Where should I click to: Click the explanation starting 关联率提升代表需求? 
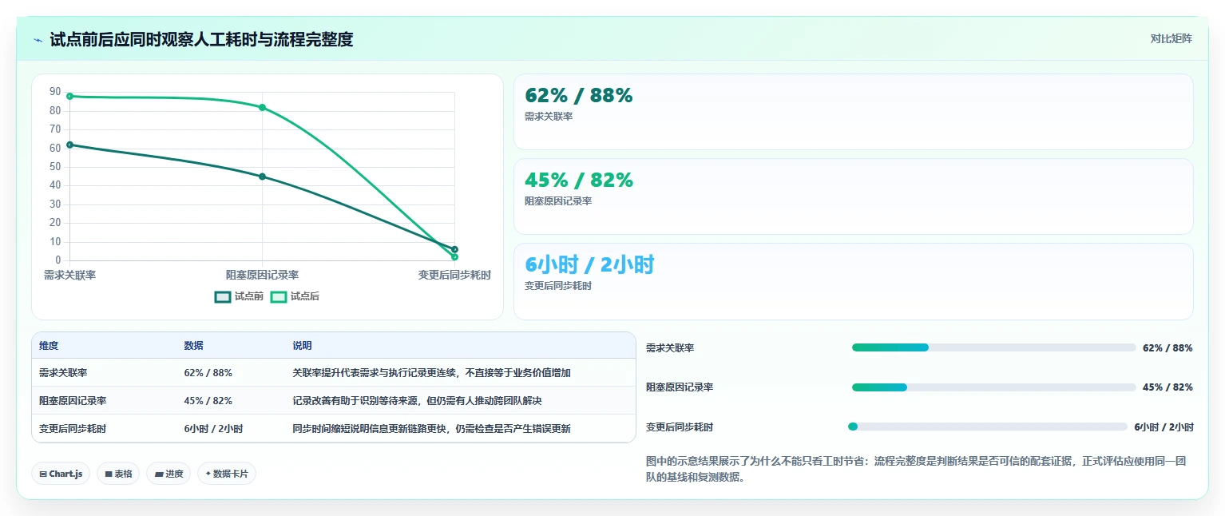431,373
